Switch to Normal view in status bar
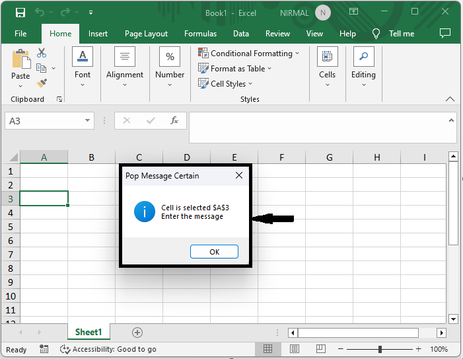This screenshot has width=463, height=359. tap(268, 349)
